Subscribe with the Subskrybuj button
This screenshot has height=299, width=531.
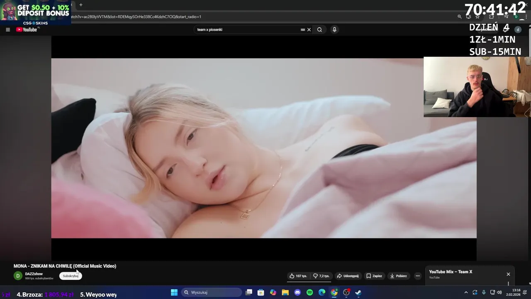point(71,276)
